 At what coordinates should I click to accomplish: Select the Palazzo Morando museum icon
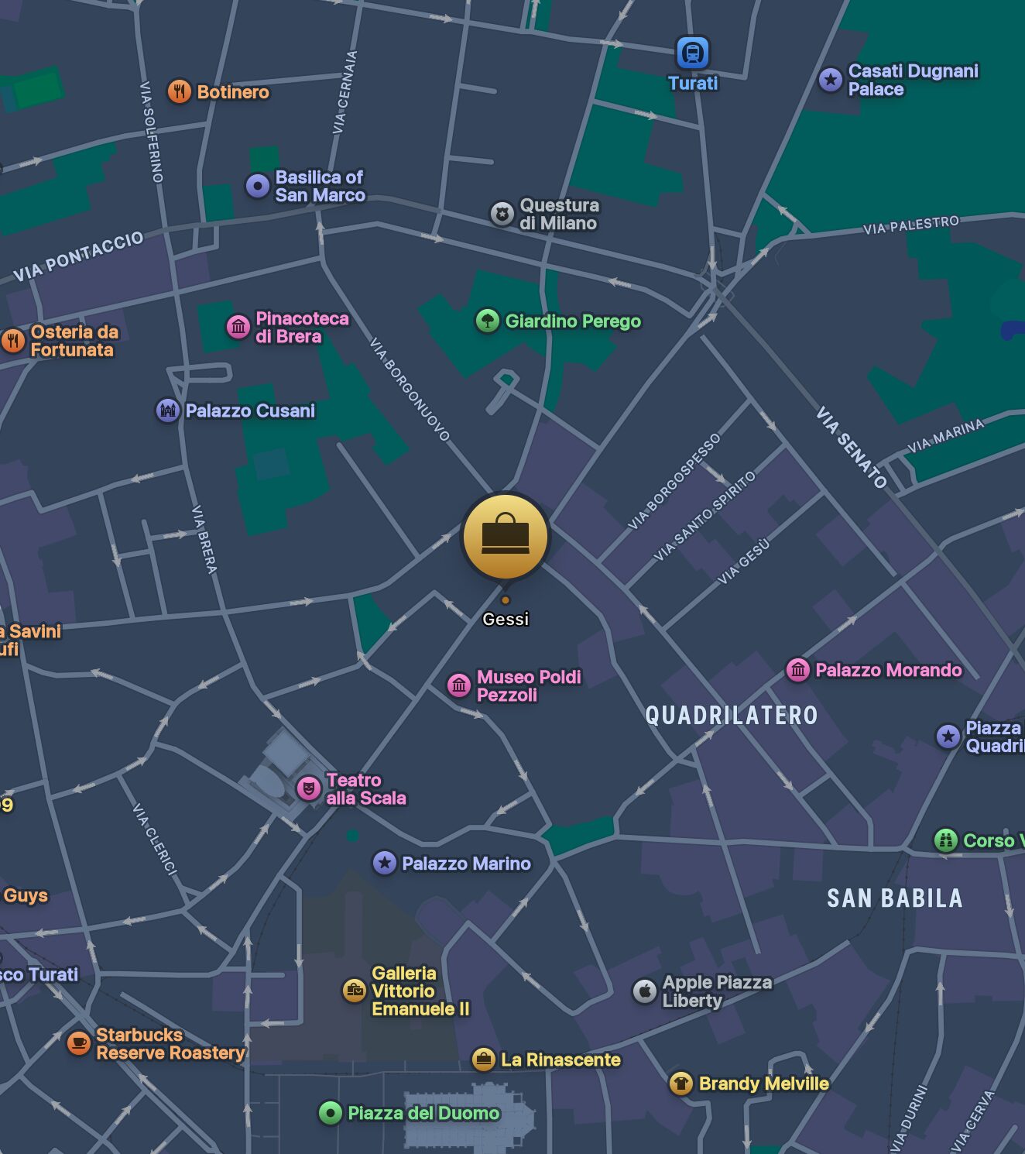click(797, 670)
